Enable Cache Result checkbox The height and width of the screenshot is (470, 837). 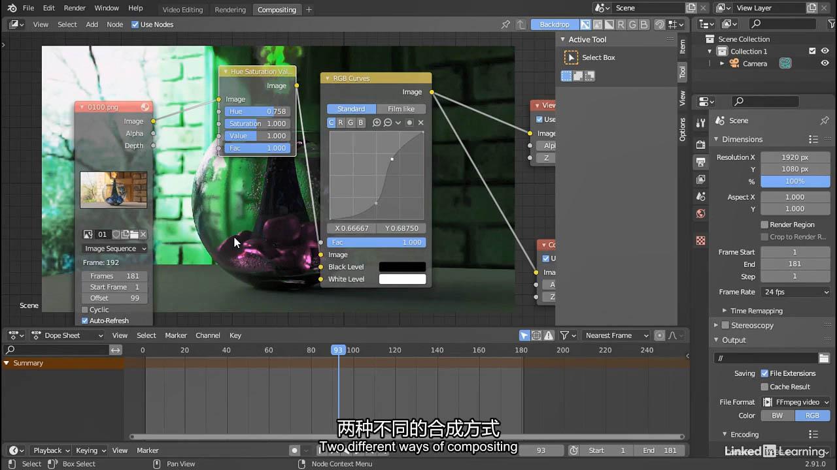(764, 386)
